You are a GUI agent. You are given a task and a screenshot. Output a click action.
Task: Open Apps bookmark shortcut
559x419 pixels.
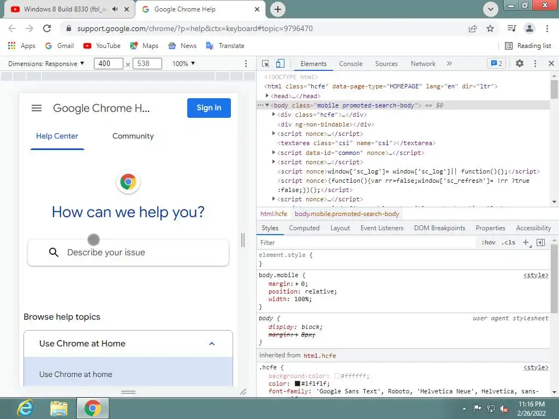pyautogui.click(x=21, y=46)
